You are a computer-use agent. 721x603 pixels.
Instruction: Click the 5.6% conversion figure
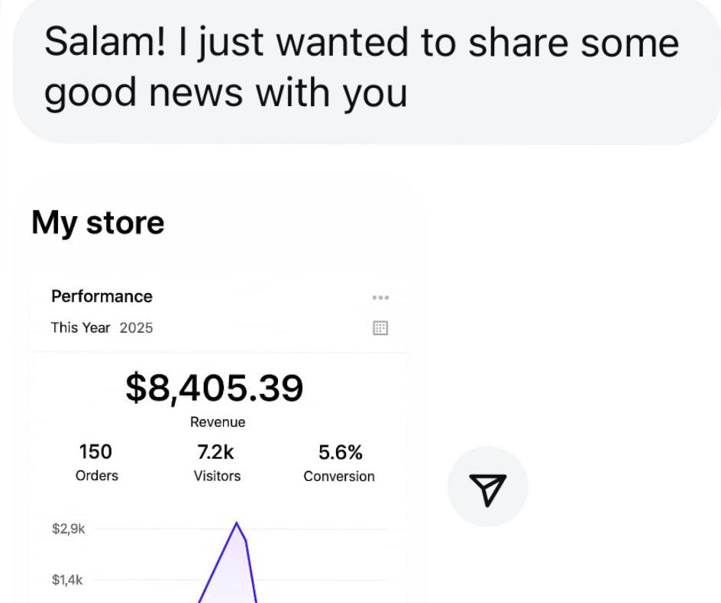tap(340, 453)
